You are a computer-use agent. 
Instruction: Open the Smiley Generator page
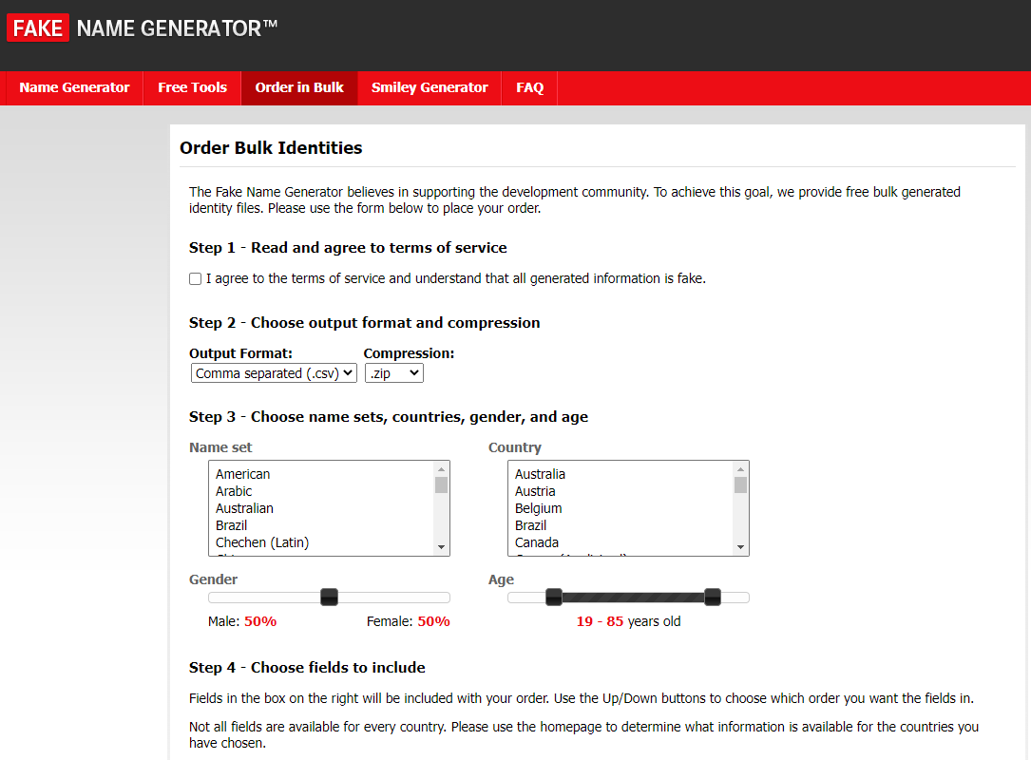tap(430, 87)
